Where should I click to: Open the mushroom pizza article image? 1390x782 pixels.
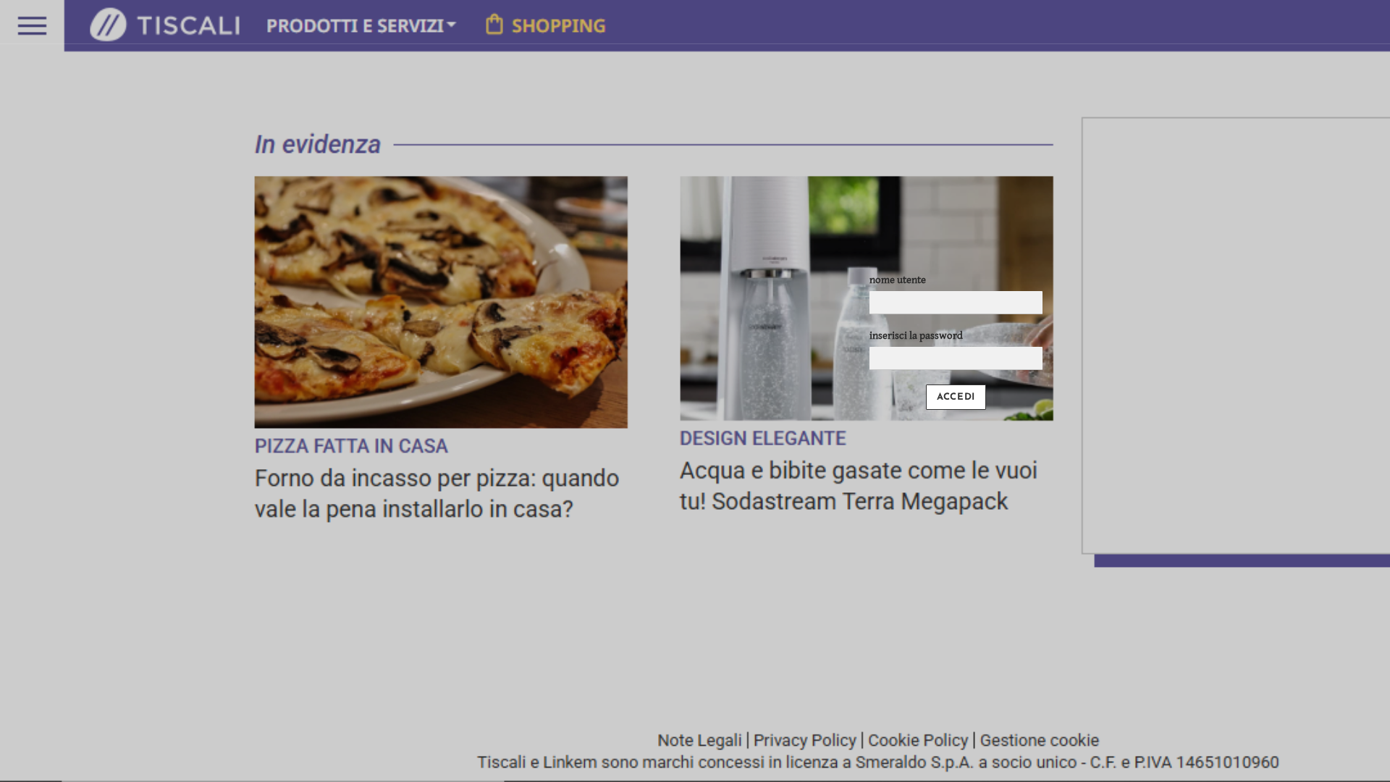click(x=441, y=302)
